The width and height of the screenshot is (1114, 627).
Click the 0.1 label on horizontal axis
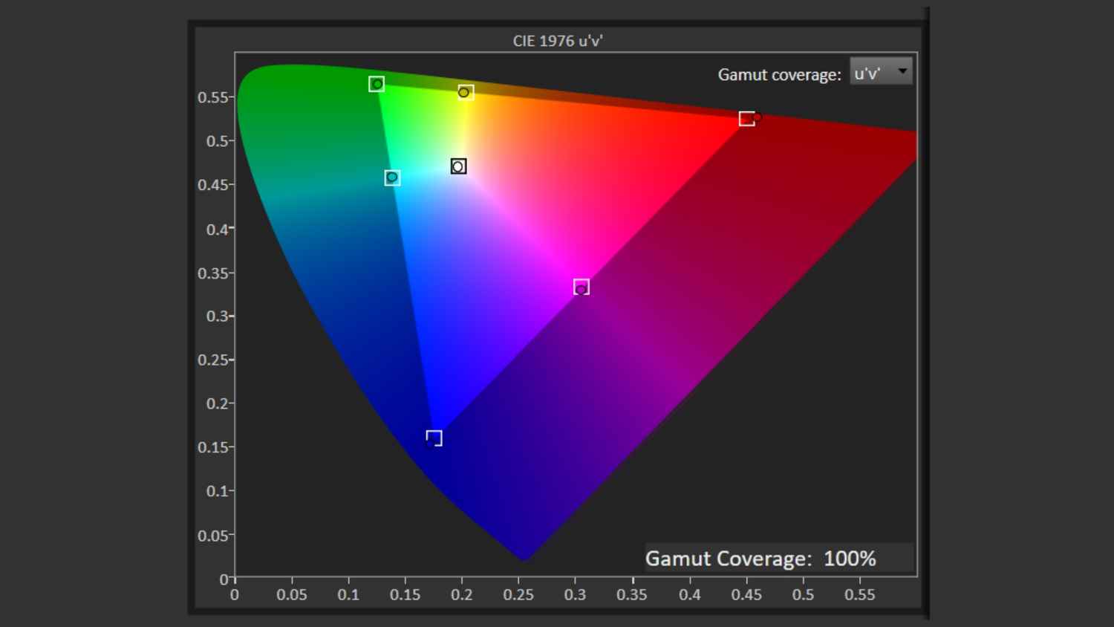coord(348,595)
